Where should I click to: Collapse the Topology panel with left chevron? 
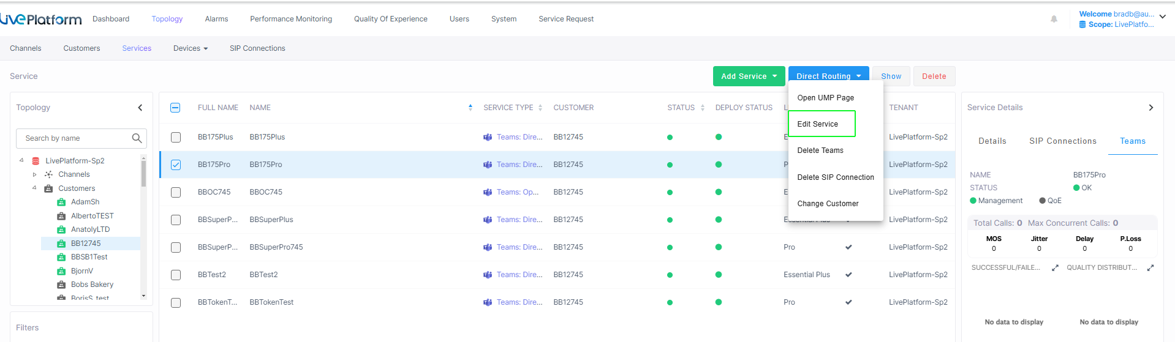pyautogui.click(x=140, y=108)
